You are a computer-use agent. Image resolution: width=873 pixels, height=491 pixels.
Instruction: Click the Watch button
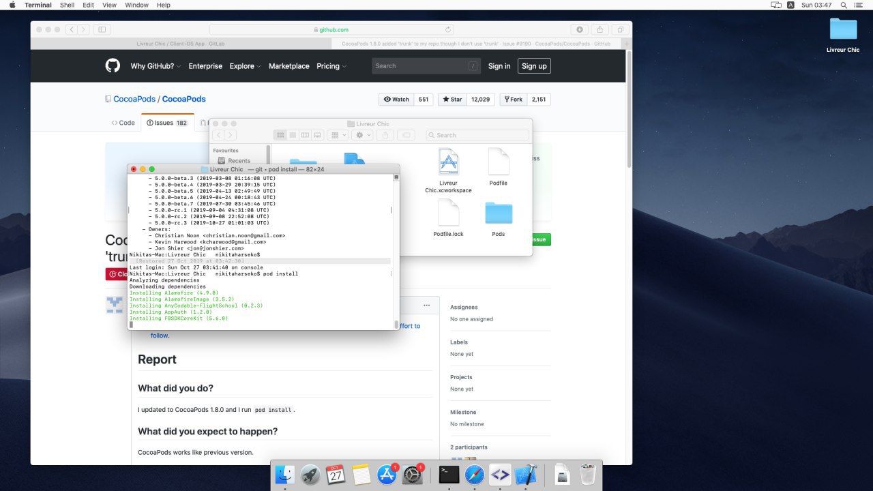396,99
